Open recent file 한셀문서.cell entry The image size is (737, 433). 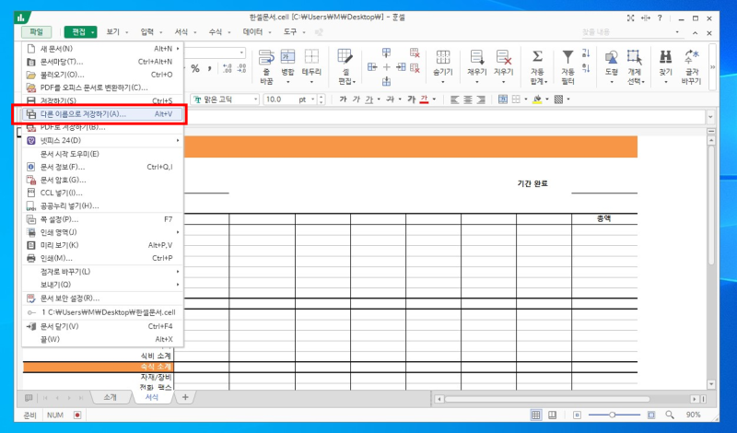coord(102,312)
